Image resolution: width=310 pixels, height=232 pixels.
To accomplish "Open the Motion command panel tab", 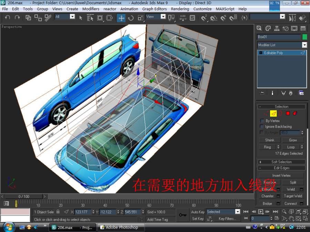I will coord(286,29).
